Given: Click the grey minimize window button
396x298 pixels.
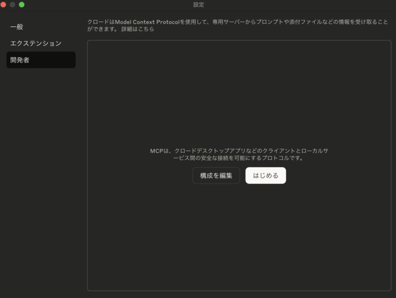Looking at the screenshot, I should [12, 4].
